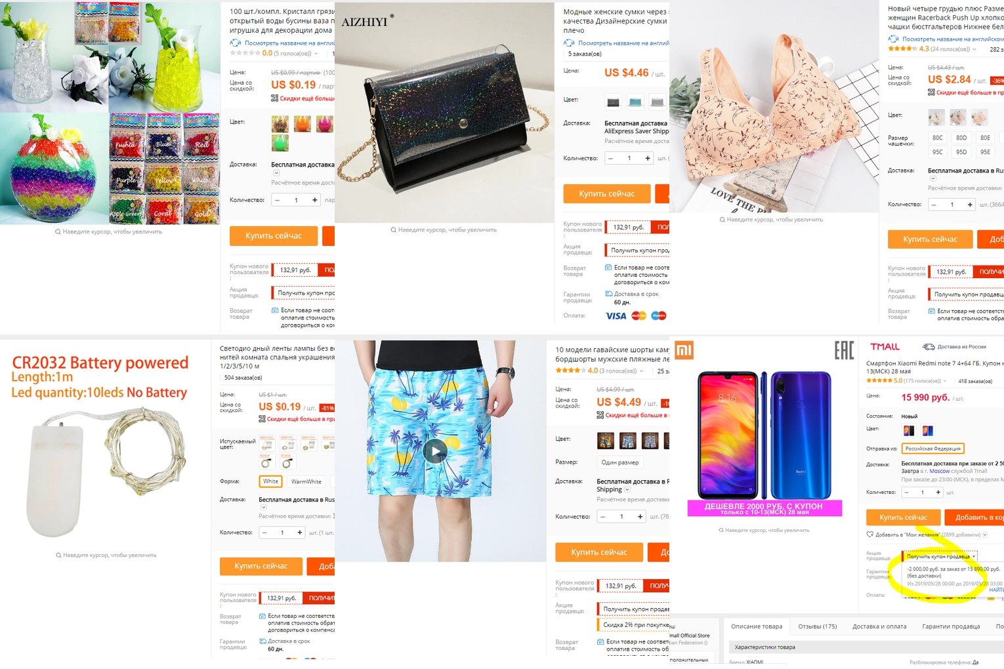Open the Moscow delivery link
The height and width of the screenshot is (669, 1004).
click(x=939, y=471)
